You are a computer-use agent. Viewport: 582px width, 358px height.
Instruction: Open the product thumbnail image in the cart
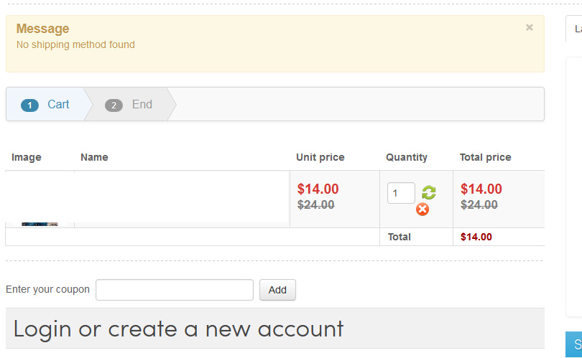coord(40,225)
